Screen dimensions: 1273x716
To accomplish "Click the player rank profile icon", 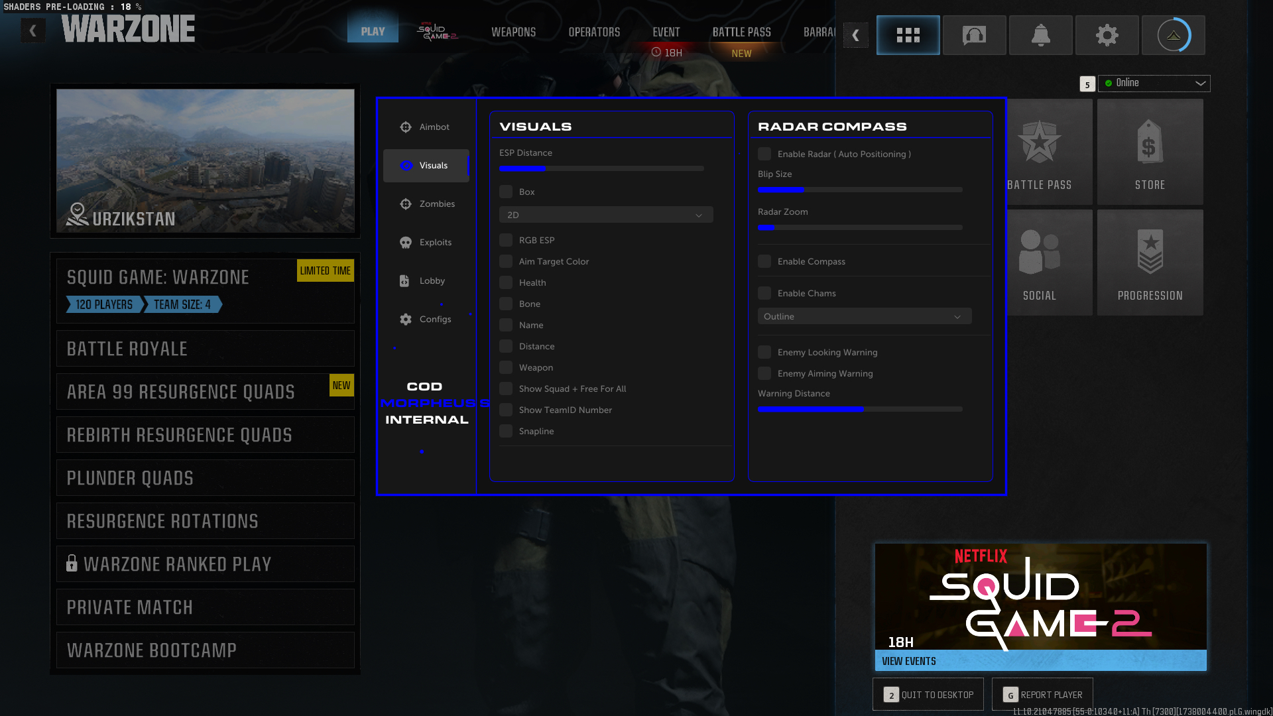I will pos(1173,35).
